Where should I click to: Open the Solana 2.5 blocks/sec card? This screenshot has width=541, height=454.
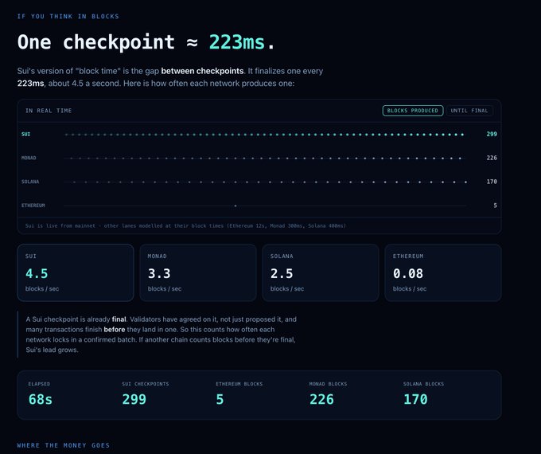click(321, 272)
